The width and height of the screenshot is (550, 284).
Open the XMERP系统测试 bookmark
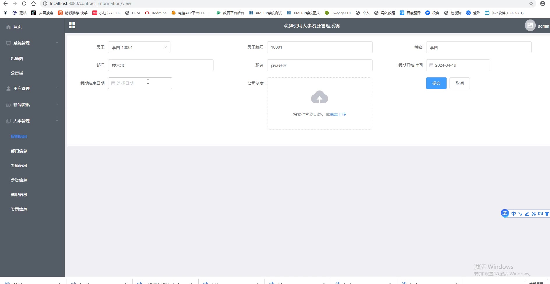tap(265, 13)
